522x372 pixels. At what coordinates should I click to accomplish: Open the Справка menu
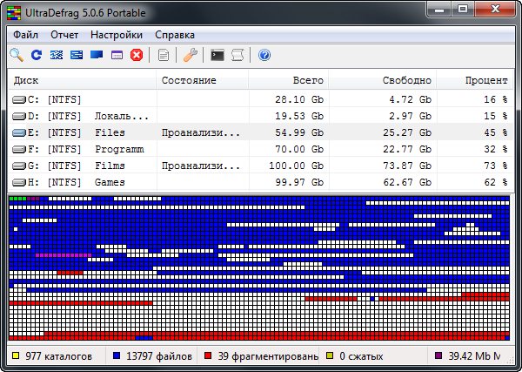pos(175,35)
